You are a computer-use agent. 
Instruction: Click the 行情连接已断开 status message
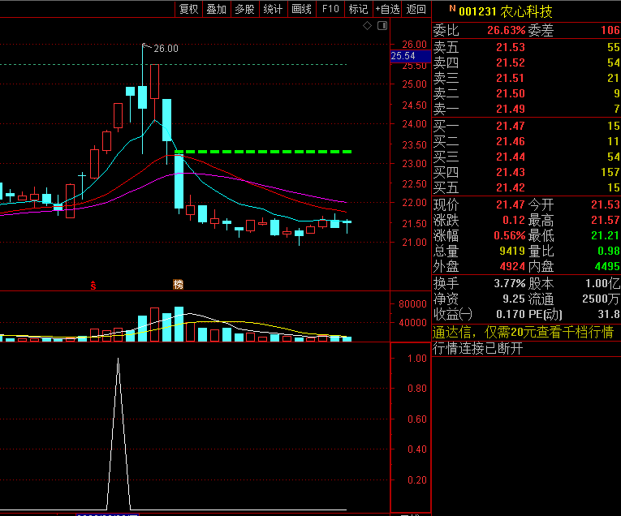pyautogui.click(x=477, y=349)
